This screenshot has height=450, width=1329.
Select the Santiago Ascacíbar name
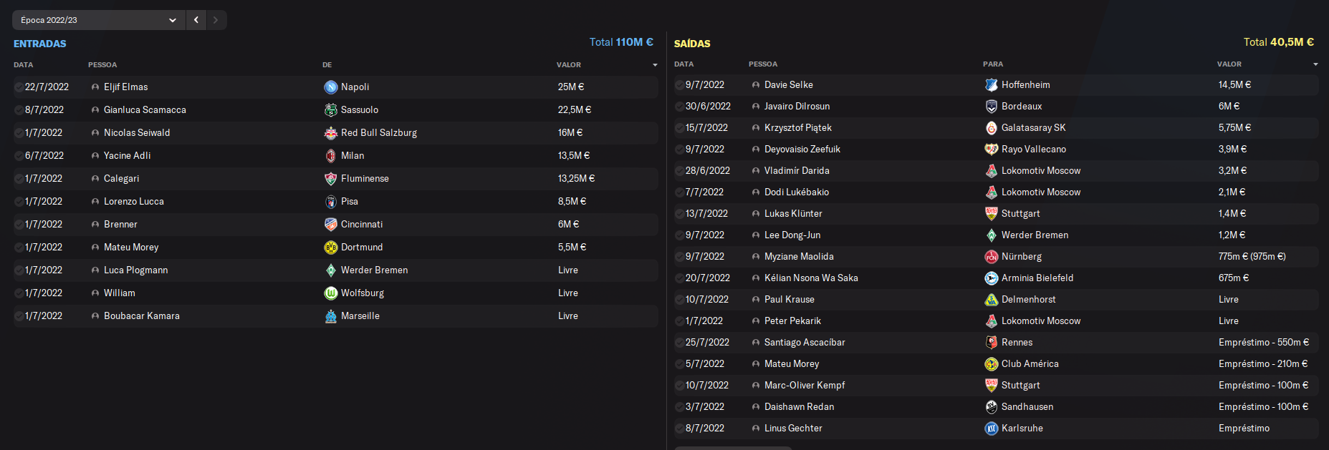pos(805,343)
